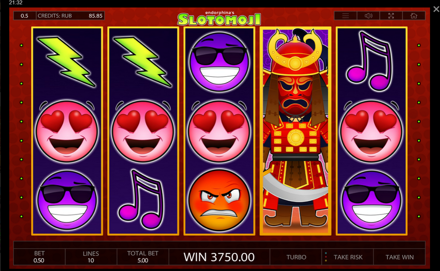Mute sound with the speaker icon

(368, 16)
